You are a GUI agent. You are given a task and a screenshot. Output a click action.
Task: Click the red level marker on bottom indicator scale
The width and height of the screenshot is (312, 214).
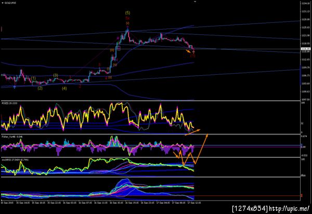[302, 196]
